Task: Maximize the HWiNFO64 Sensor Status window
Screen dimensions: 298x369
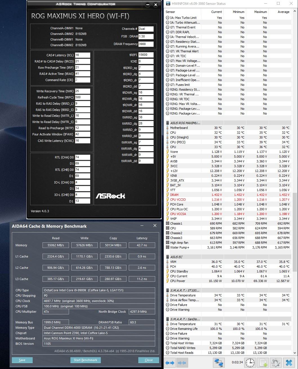Action: coord(278,4)
